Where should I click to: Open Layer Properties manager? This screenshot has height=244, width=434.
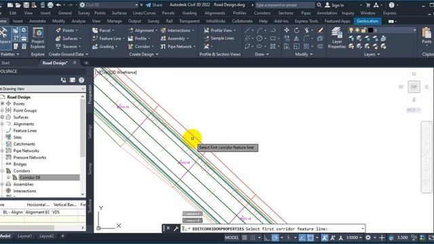coord(336,38)
